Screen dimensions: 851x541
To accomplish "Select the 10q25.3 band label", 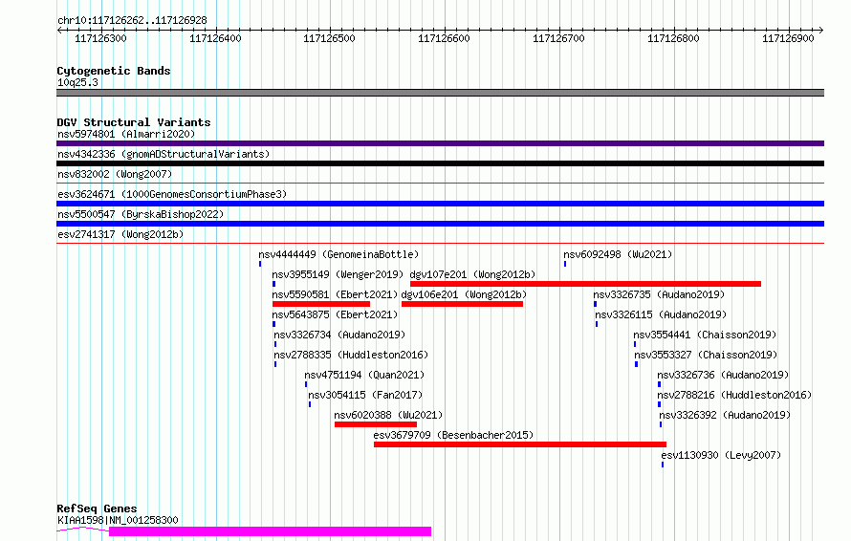I will click(x=77, y=82).
